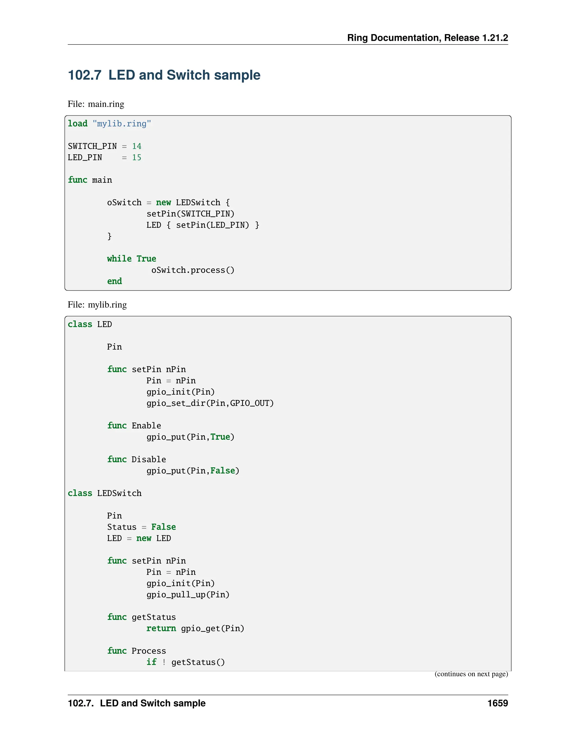This screenshot has height=746, width=576.
Task: Click gpio_put(Pin,False) in Disable method
Action: tap(193, 471)
